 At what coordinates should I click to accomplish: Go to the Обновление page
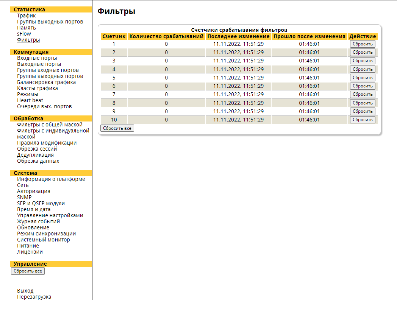coord(33,228)
